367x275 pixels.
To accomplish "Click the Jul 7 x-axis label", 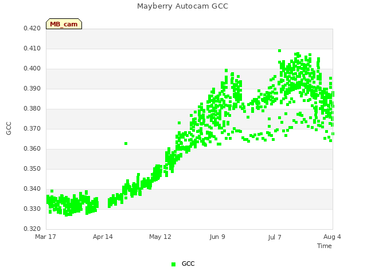I will click(x=275, y=237).
